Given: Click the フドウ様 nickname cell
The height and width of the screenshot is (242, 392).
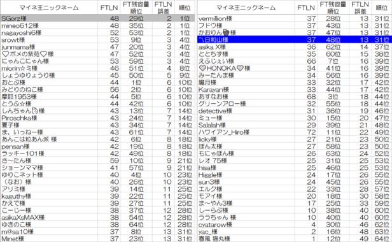Looking at the screenshot, I should [246, 25].
